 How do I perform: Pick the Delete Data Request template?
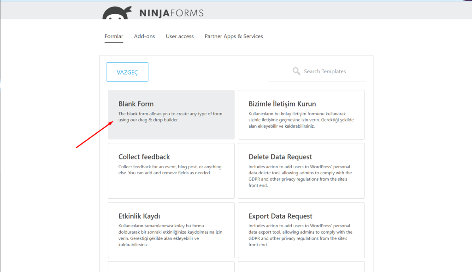click(x=301, y=171)
